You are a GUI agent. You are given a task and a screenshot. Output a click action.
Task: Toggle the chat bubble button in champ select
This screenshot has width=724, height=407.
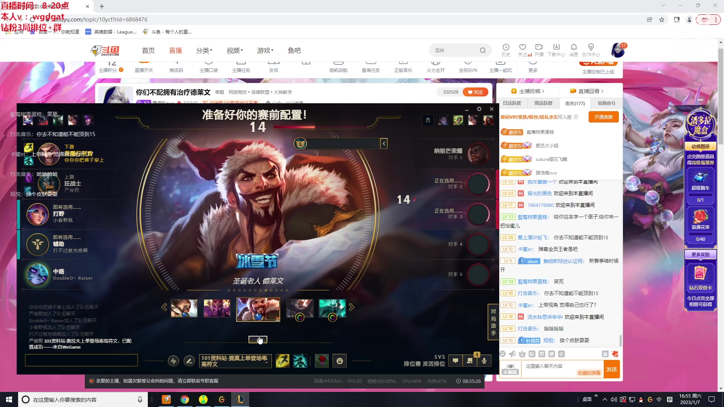pyautogui.click(x=456, y=361)
